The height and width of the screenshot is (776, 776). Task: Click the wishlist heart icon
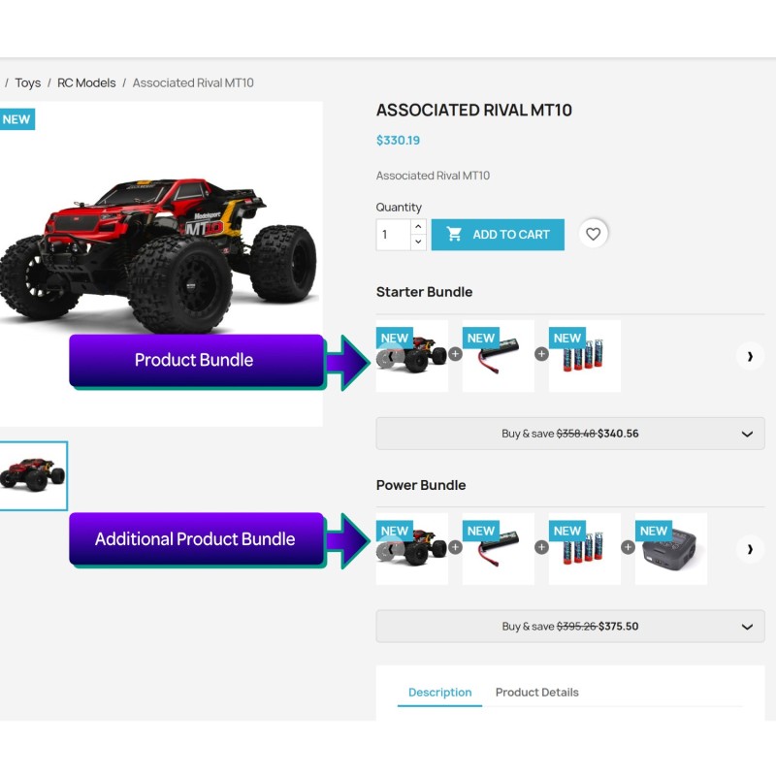(x=593, y=234)
